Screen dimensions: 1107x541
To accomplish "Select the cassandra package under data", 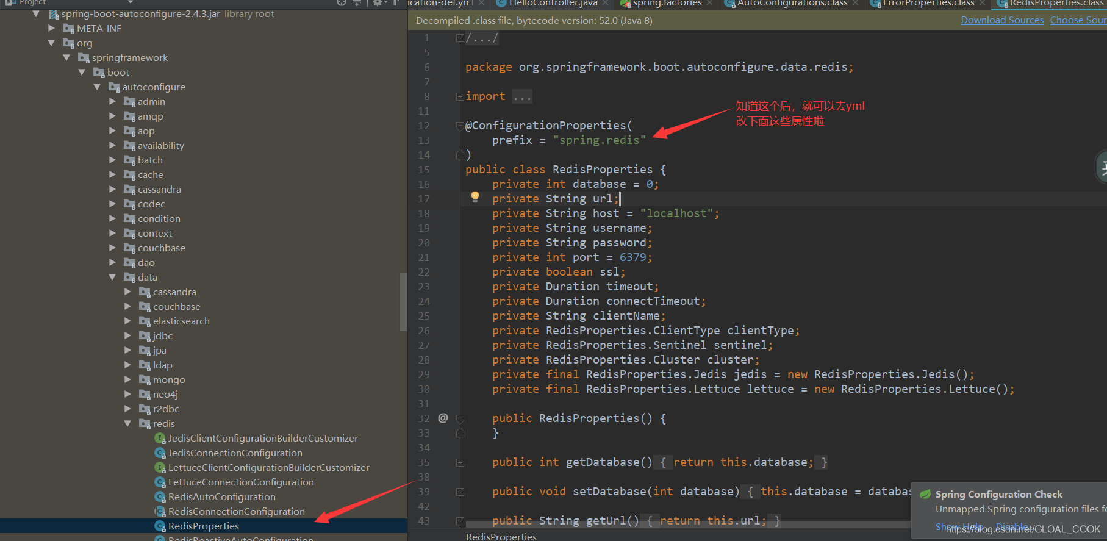I will (x=174, y=292).
